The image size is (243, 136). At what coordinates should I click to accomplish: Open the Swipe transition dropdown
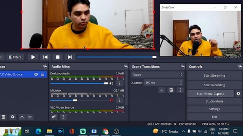pyautogui.click(x=157, y=75)
